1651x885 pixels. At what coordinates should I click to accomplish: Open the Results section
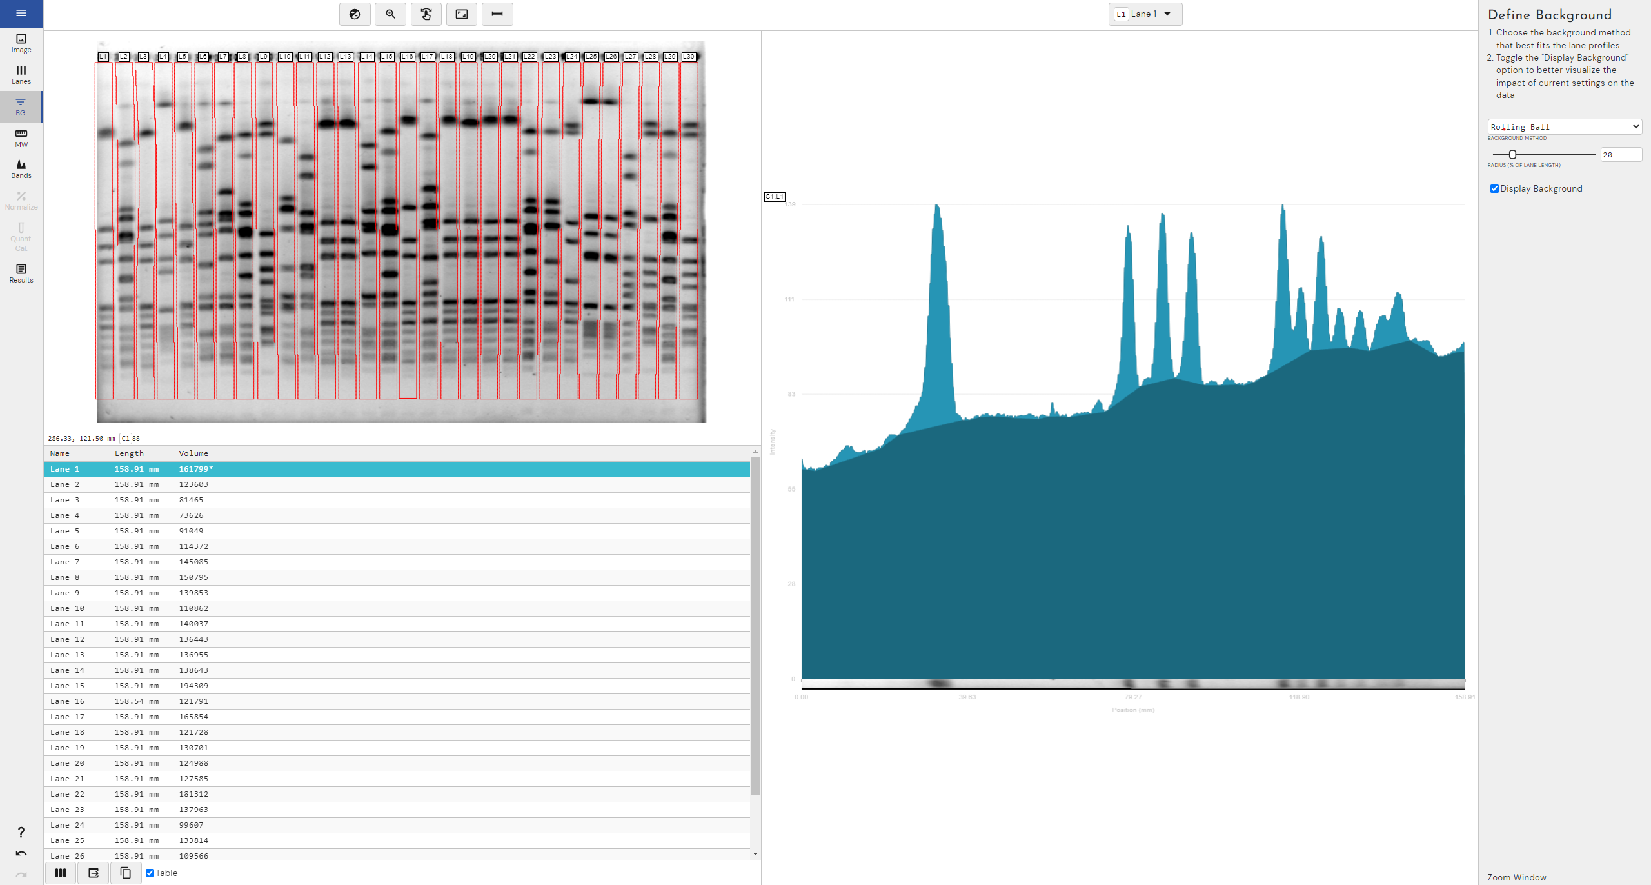tap(21, 273)
